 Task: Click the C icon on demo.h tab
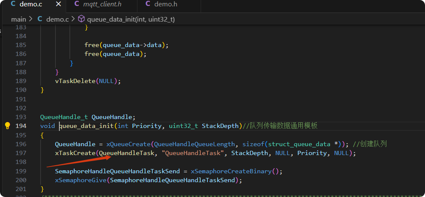point(148,4)
